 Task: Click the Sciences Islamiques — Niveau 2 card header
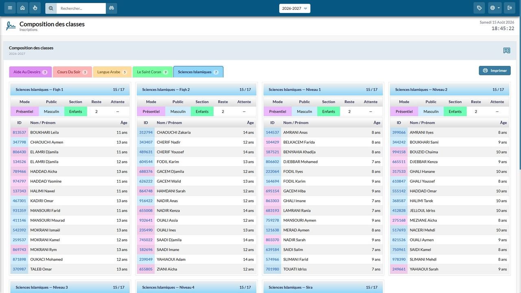coord(450,90)
